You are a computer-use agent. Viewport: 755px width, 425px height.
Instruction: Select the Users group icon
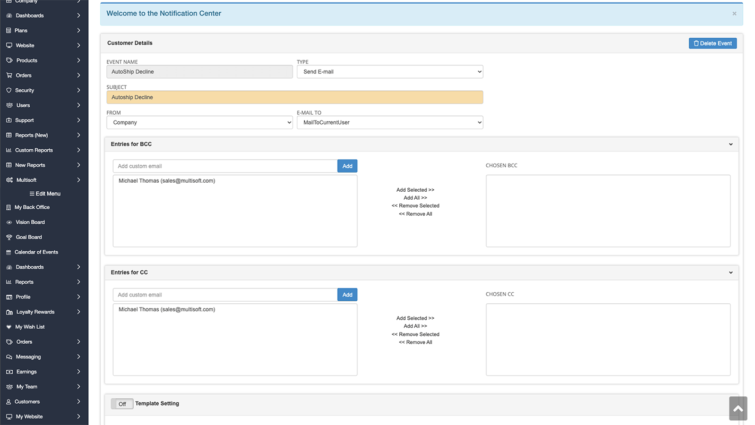(8, 105)
